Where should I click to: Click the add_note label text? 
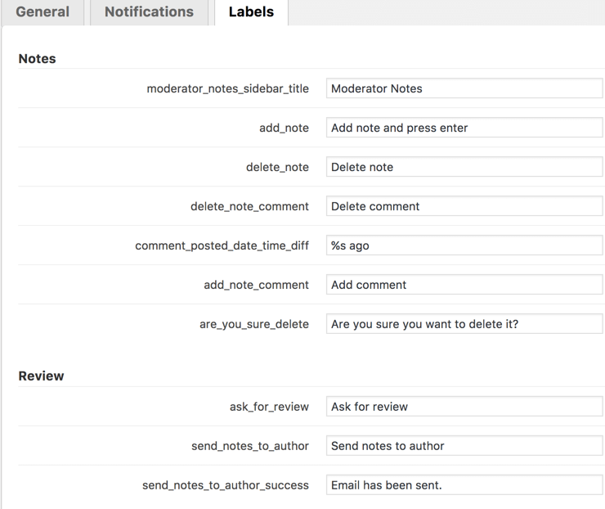click(284, 128)
